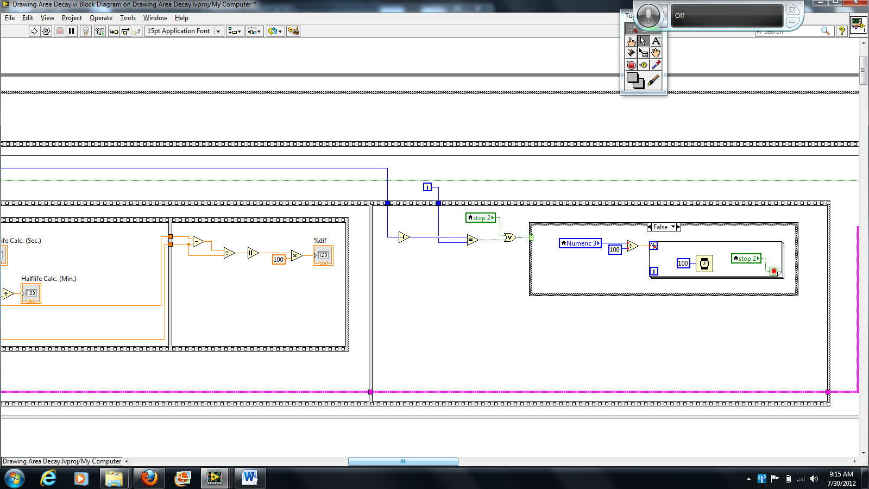Select the Connect Wire spool tool
Image resolution: width=869 pixels, height=489 pixels.
(631, 53)
